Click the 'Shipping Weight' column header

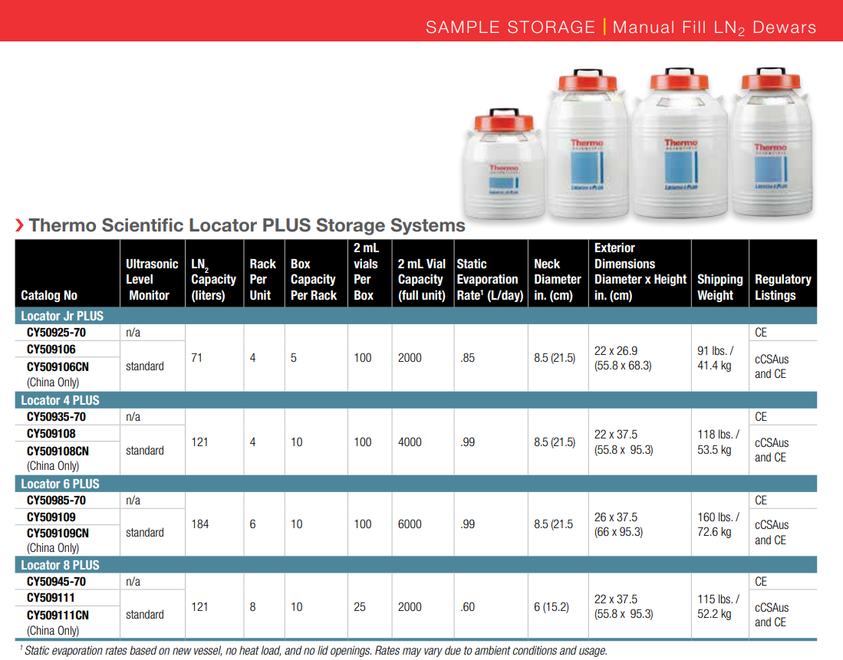click(720, 287)
